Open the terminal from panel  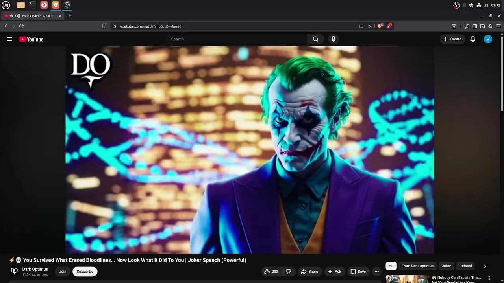pos(32,5)
